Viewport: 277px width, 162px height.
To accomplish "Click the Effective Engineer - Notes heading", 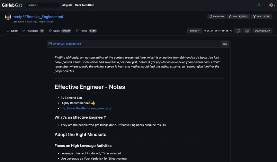I will pos(90,87).
